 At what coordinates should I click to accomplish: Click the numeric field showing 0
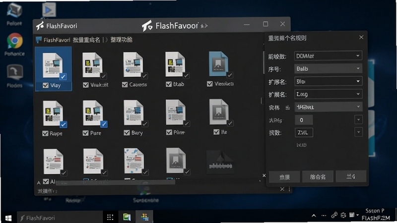(304, 120)
